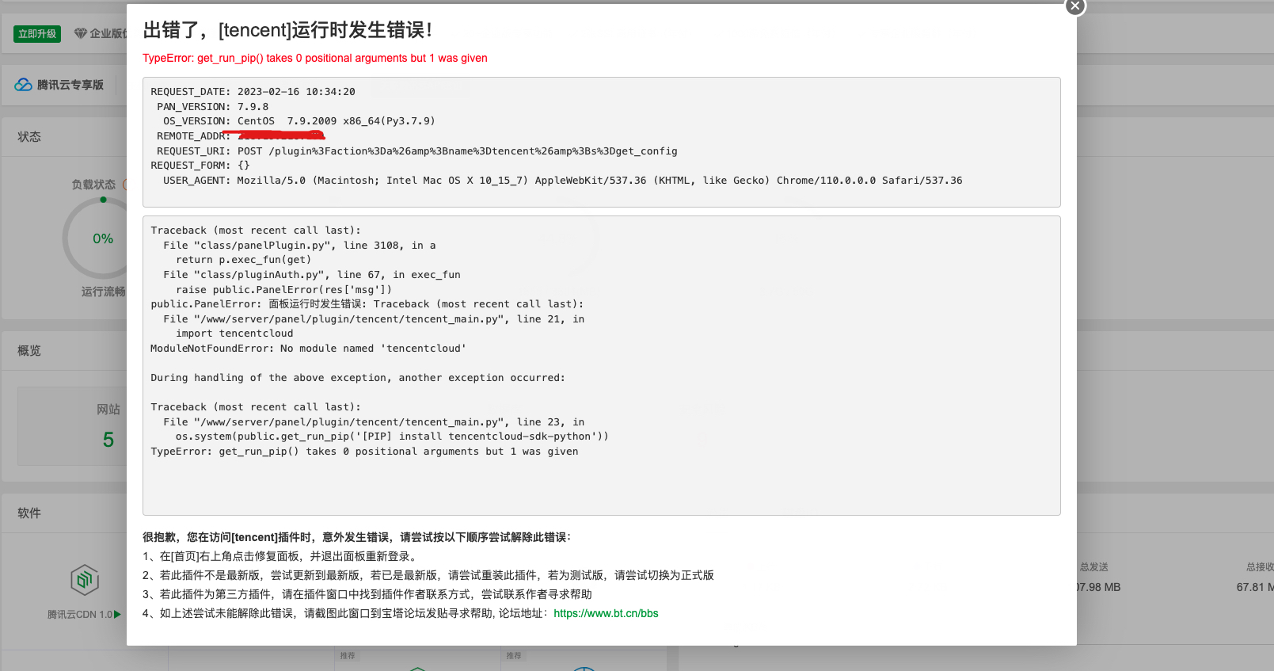Click the 腾讯云专享版 cloud logo icon
Viewport: 1274px width, 671px height.
click(24, 85)
